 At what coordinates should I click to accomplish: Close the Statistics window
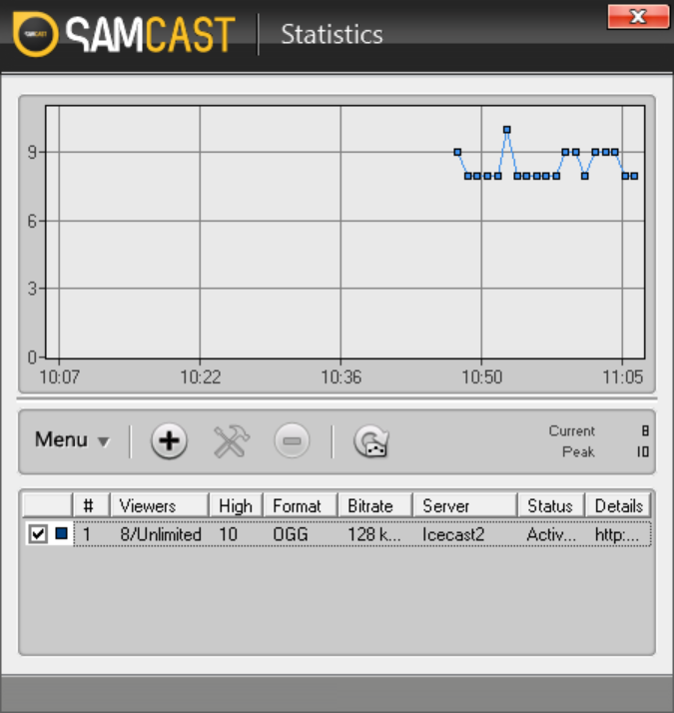638,17
